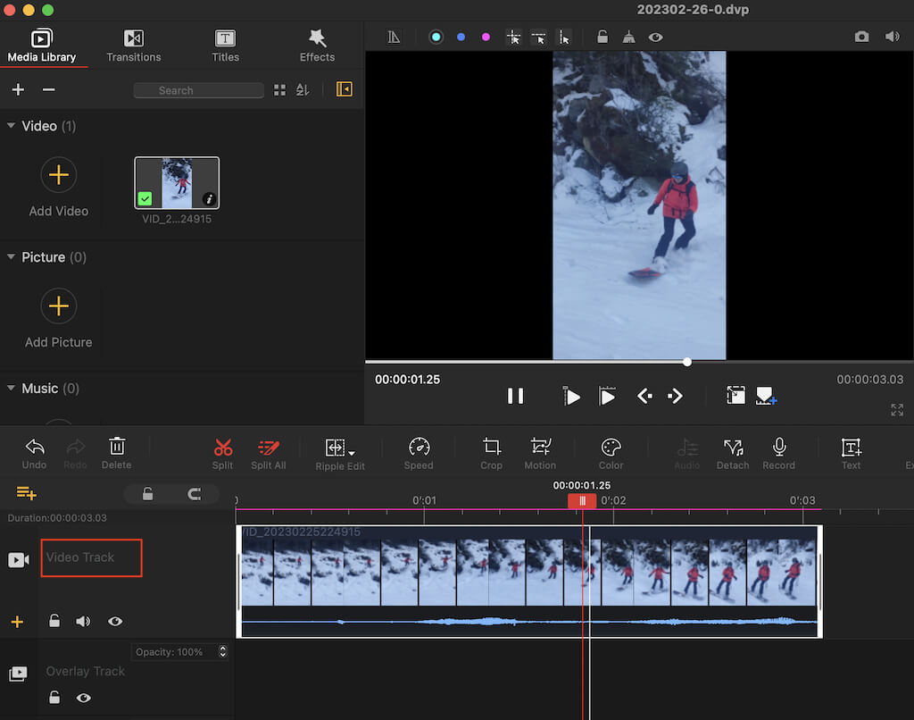Collapse the Video section in Media Library
This screenshot has height=720, width=914.
pos(12,126)
